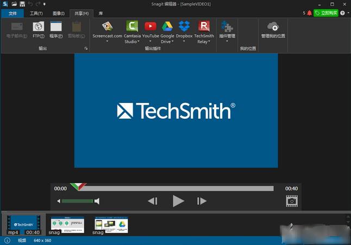Open the File menu tab
Viewport: 351px width, 245px height.
(x=12, y=13)
